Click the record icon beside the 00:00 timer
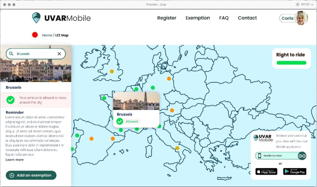The width and height of the screenshot is (317, 187). click(x=297, y=4)
